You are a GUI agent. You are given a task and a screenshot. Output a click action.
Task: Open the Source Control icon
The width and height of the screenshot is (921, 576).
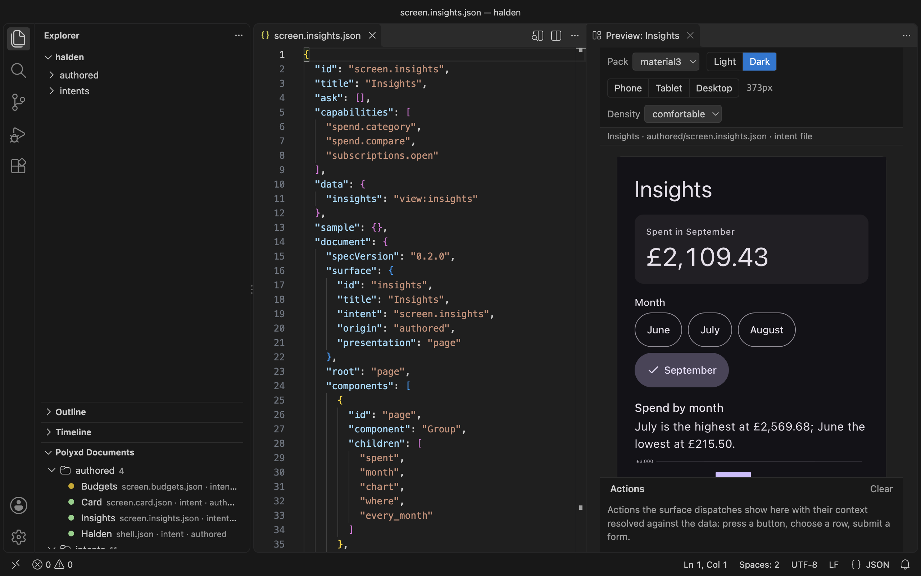pyautogui.click(x=18, y=102)
